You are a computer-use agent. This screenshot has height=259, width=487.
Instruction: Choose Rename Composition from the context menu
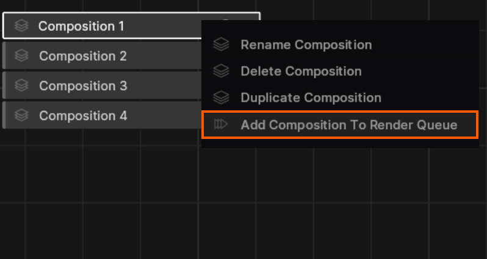[x=306, y=45]
